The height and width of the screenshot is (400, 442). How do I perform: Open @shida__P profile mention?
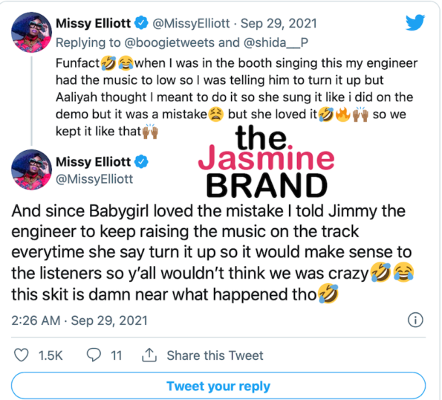point(276,42)
